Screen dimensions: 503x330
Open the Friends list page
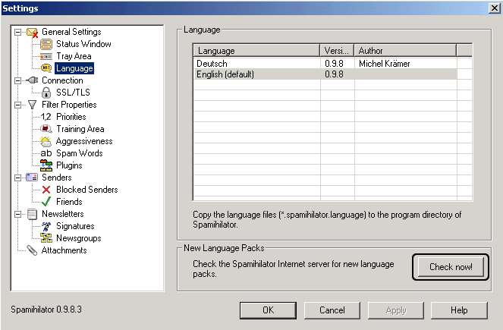(69, 202)
